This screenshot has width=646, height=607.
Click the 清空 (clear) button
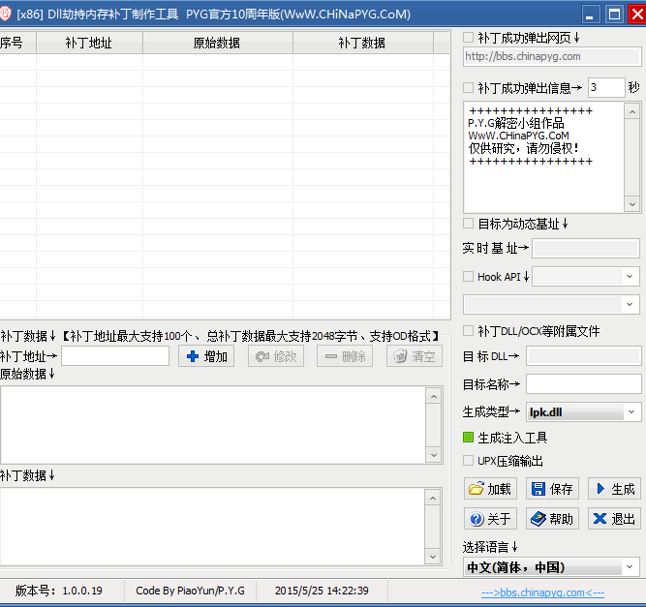pyautogui.click(x=415, y=356)
